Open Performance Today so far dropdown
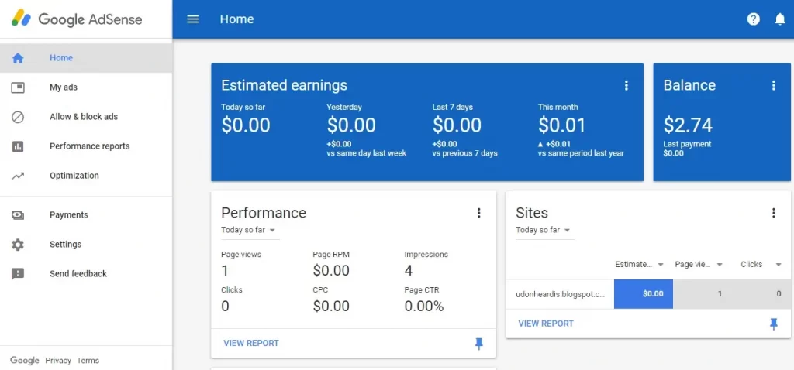 pyautogui.click(x=250, y=230)
